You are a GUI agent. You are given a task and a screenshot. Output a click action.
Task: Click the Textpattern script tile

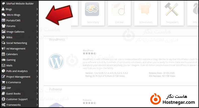coord(172,13)
